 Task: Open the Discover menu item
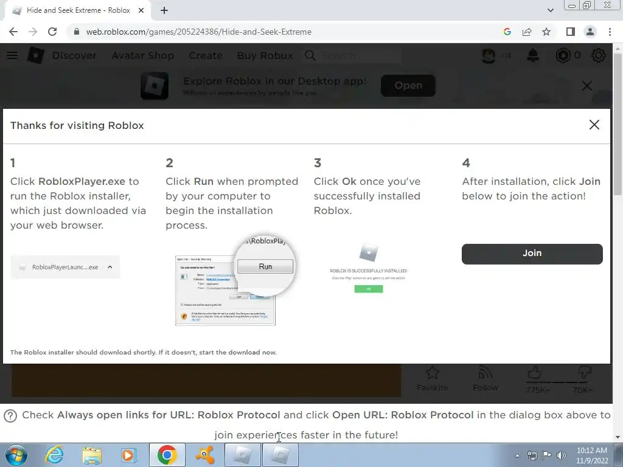tap(74, 55)
